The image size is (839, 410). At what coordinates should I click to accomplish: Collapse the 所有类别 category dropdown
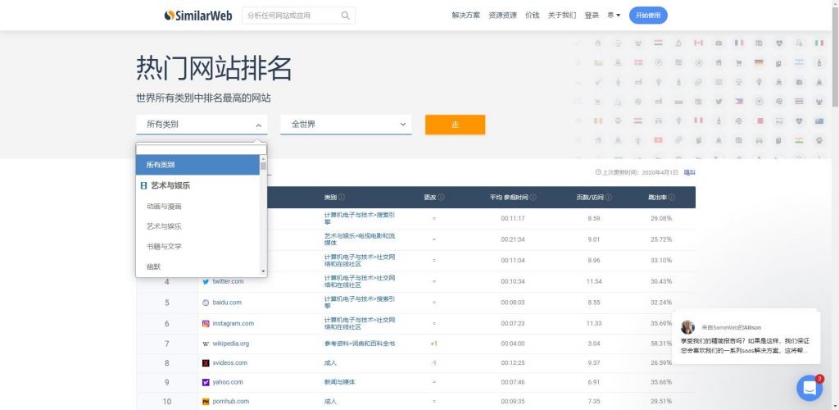click(x=202, y=124)
